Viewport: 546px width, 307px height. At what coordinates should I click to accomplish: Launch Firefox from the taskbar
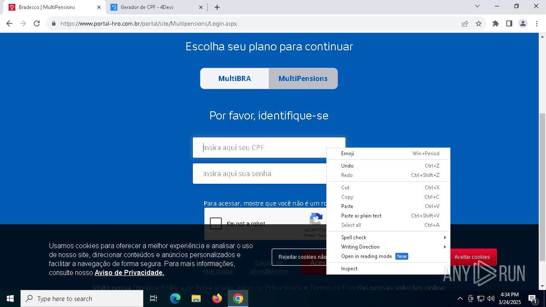click(x=217, y=298)
